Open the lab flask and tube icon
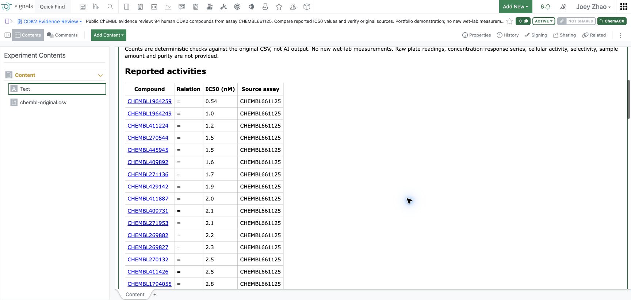The image size is (631, 300). (x=210, y=7)
